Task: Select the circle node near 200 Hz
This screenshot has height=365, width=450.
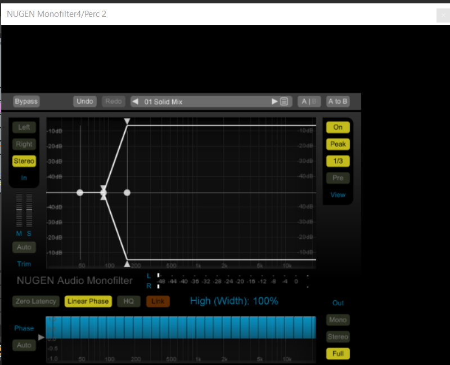Action: click(x=127, y=193)
